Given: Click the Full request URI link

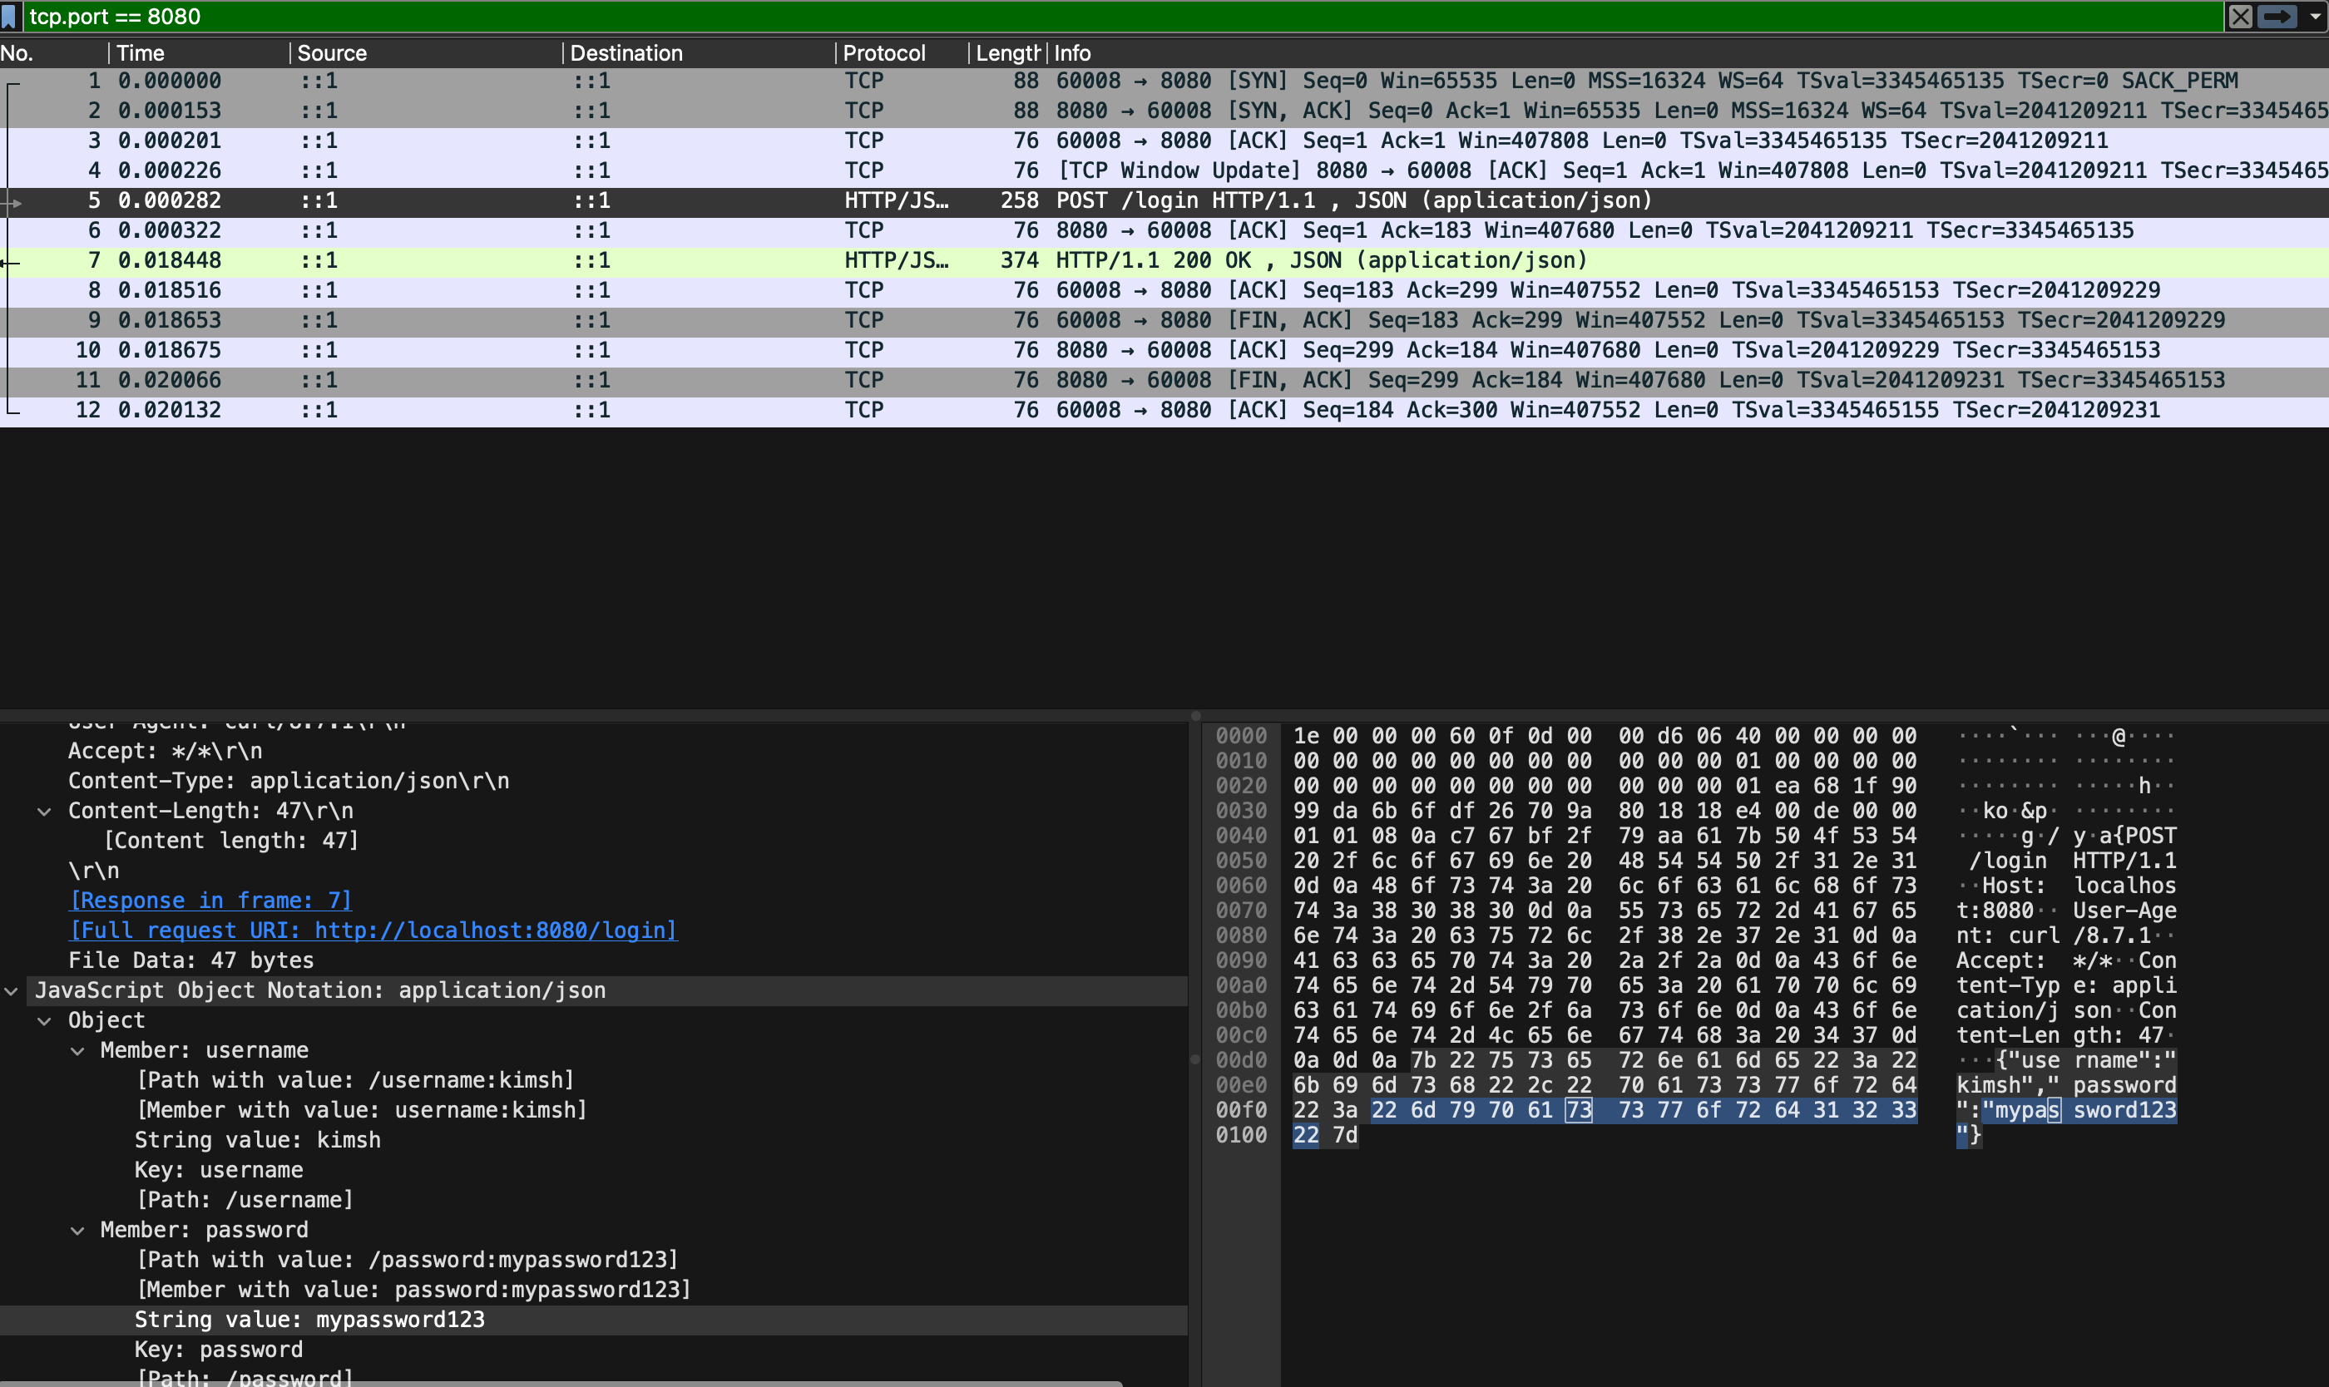Looking at the screenshot, I should pyautogui.click(x=373, y=930).
